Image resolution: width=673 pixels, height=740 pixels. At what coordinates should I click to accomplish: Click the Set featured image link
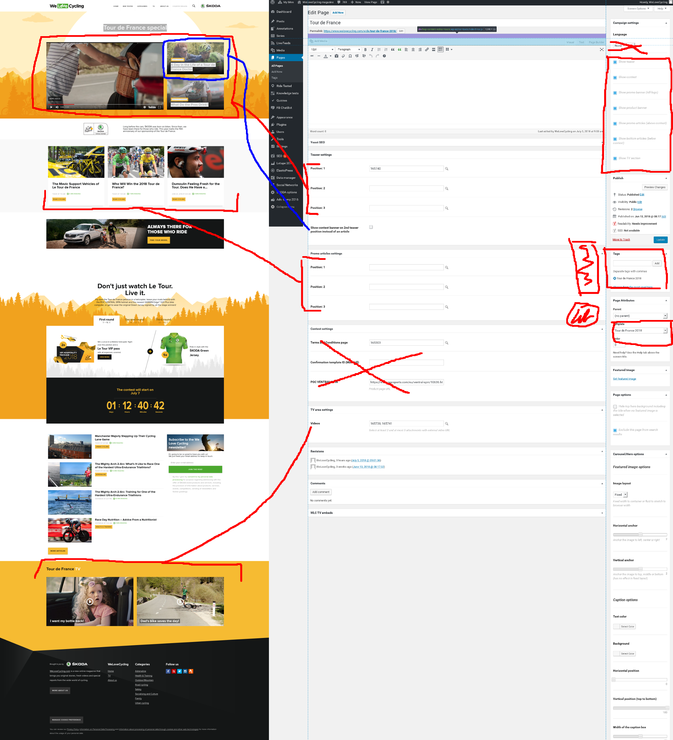624,379
